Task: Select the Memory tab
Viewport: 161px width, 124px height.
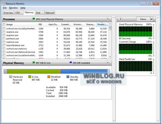Action: [x=29, y=12]
